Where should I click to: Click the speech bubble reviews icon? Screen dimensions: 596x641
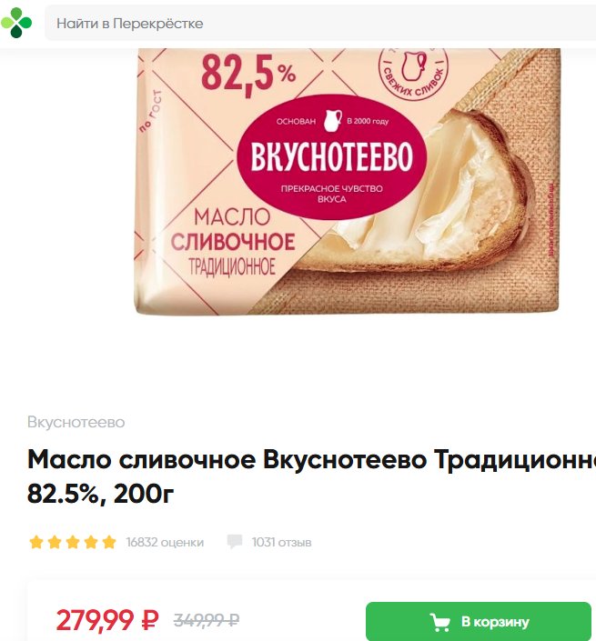(235, 542)
